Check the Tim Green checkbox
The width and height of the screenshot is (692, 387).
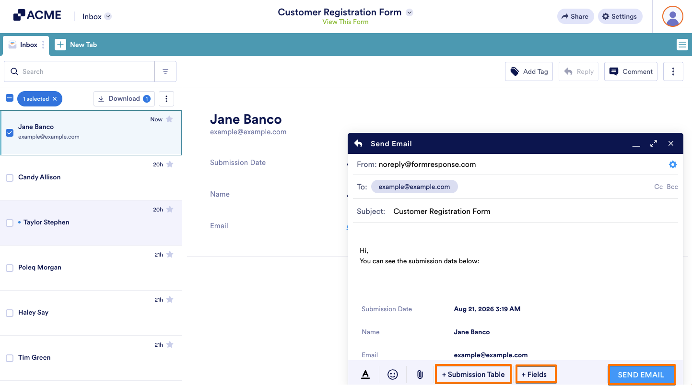[10, 358]
